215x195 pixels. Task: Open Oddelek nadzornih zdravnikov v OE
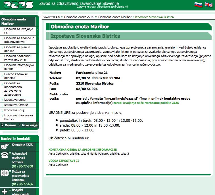click(17, 58)
